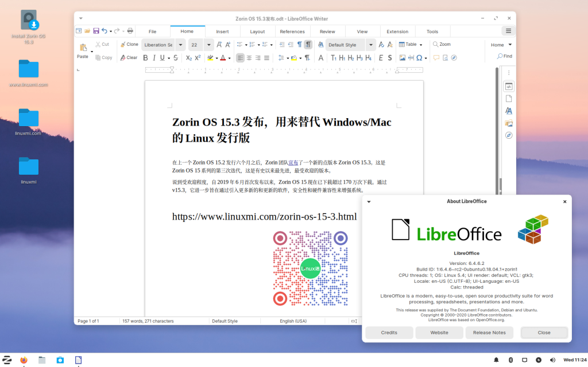The height and width of the screenshot is (367, 588).
Task: Open the Styles panel in the sidebar
Action: (508, 111)
